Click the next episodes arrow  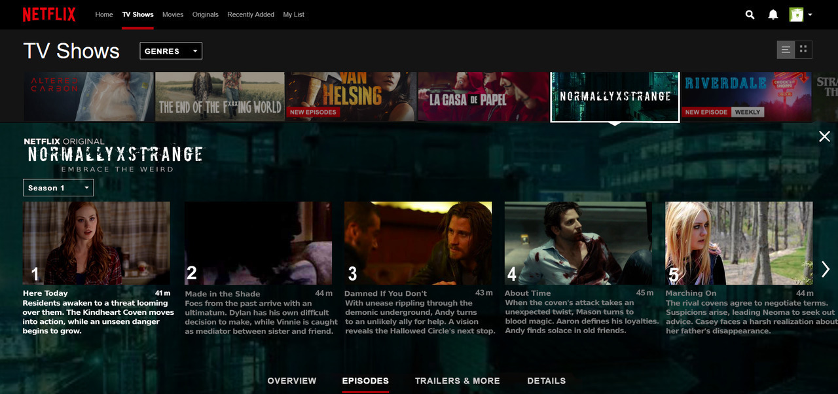coord(825,269)
